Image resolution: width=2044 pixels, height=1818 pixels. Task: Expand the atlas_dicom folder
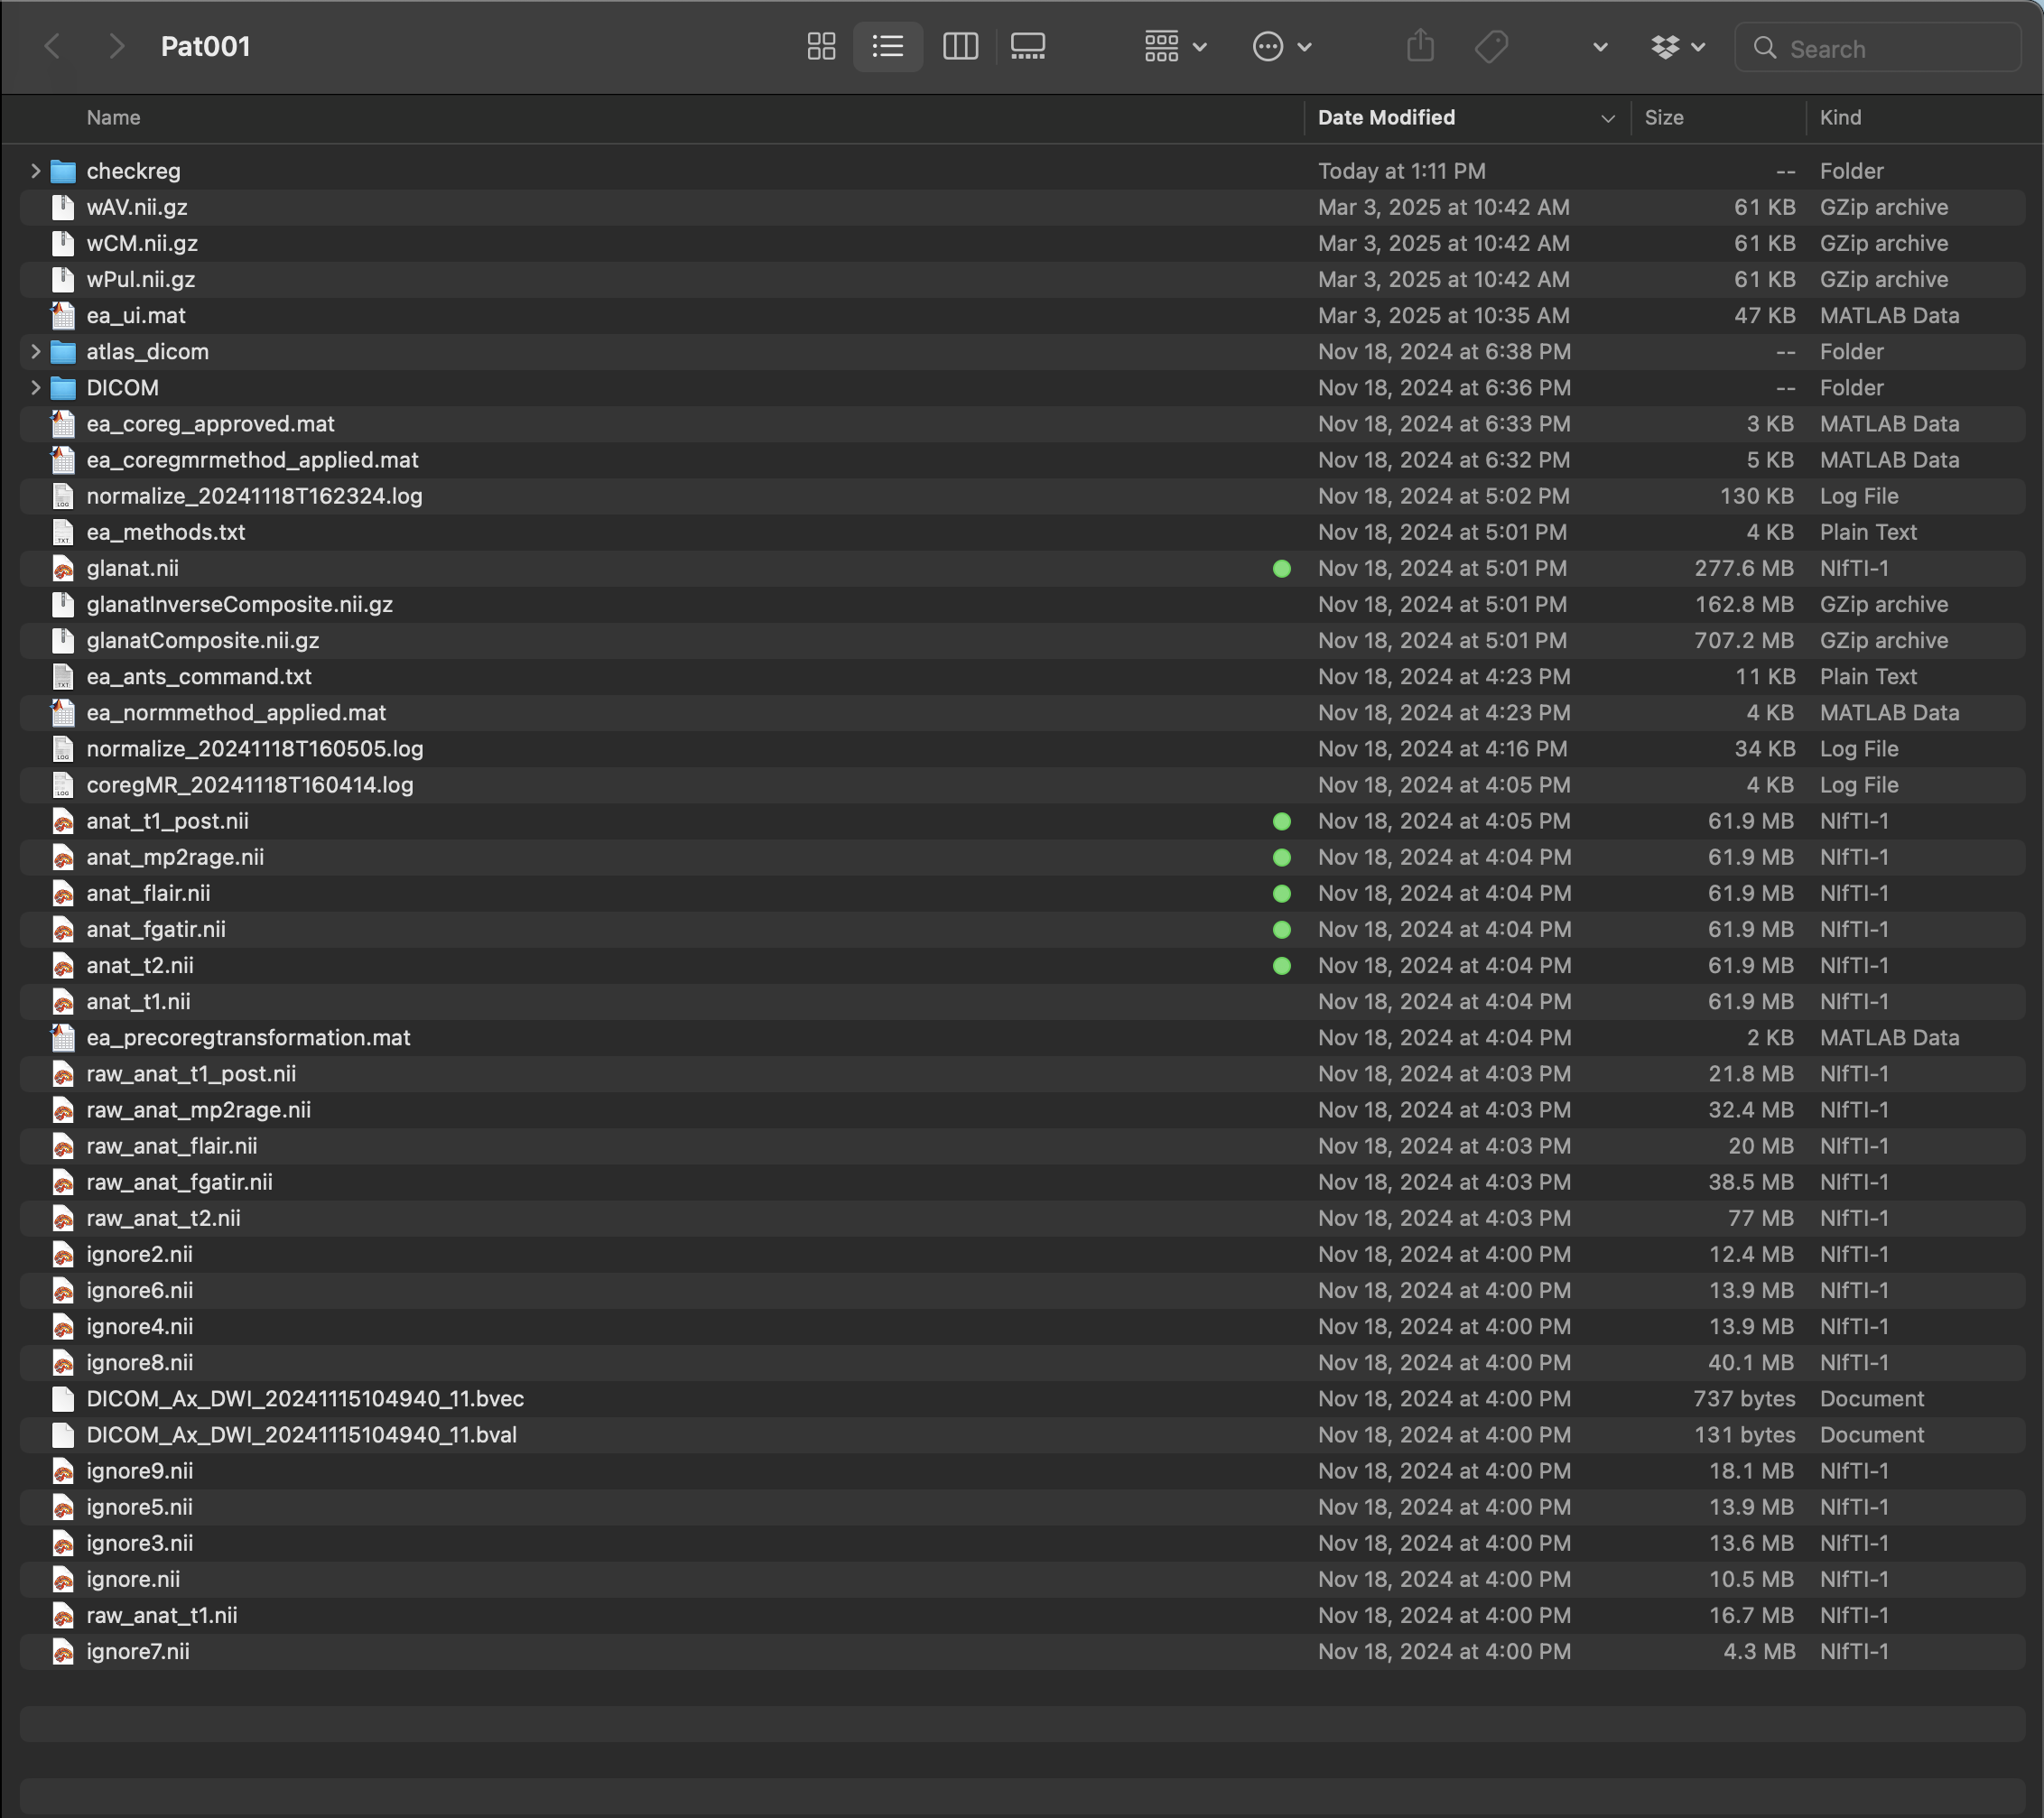click(35, 351)
